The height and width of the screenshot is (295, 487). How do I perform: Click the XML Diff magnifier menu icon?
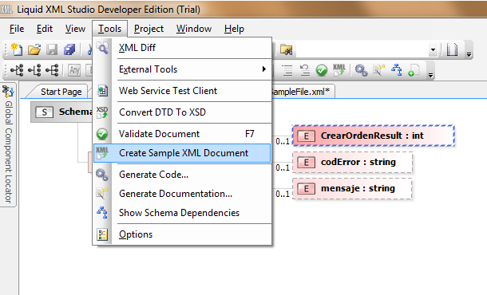tap(102, 48)
